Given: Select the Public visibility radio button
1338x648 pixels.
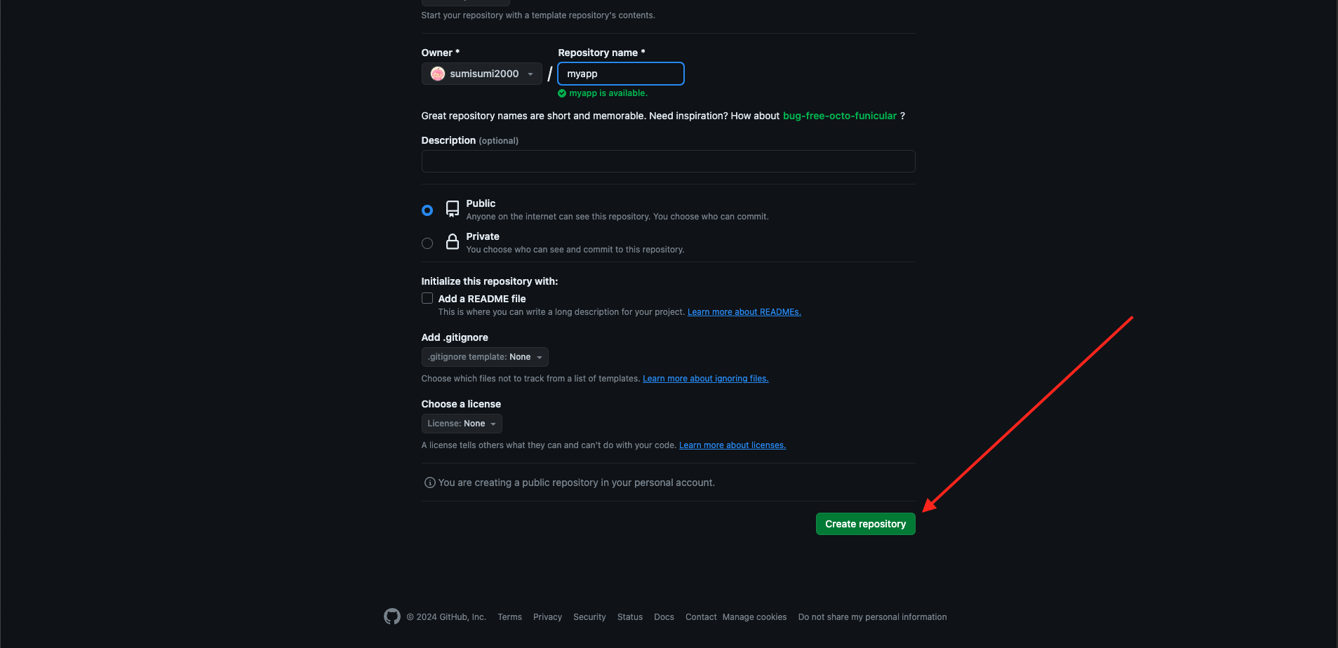Looking at the screenshot, I should coord(427,210).
